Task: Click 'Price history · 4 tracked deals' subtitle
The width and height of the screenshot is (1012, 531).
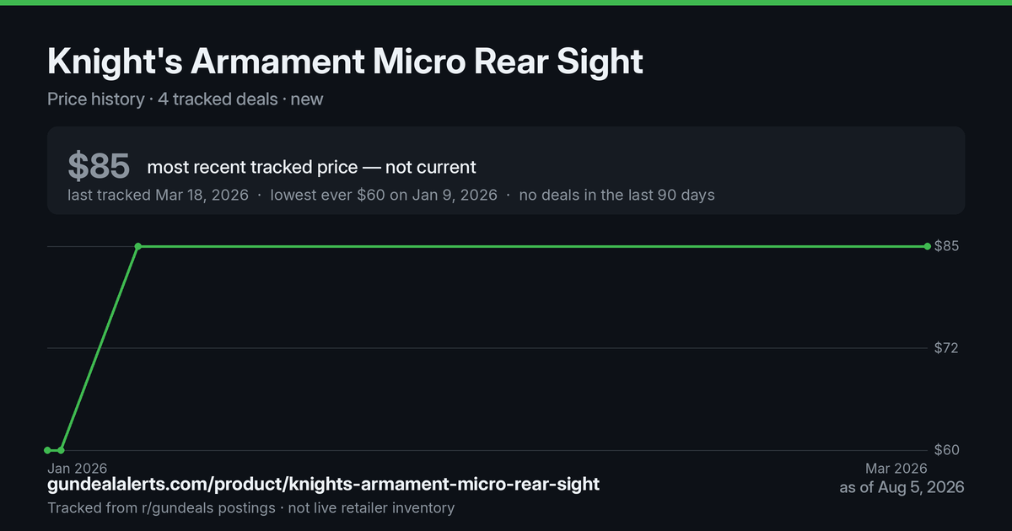Action: point(163,99)
